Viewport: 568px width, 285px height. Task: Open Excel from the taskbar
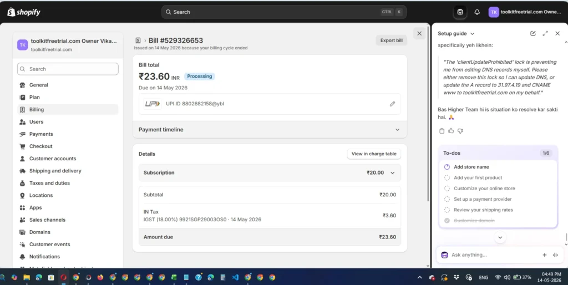[174, 277]
